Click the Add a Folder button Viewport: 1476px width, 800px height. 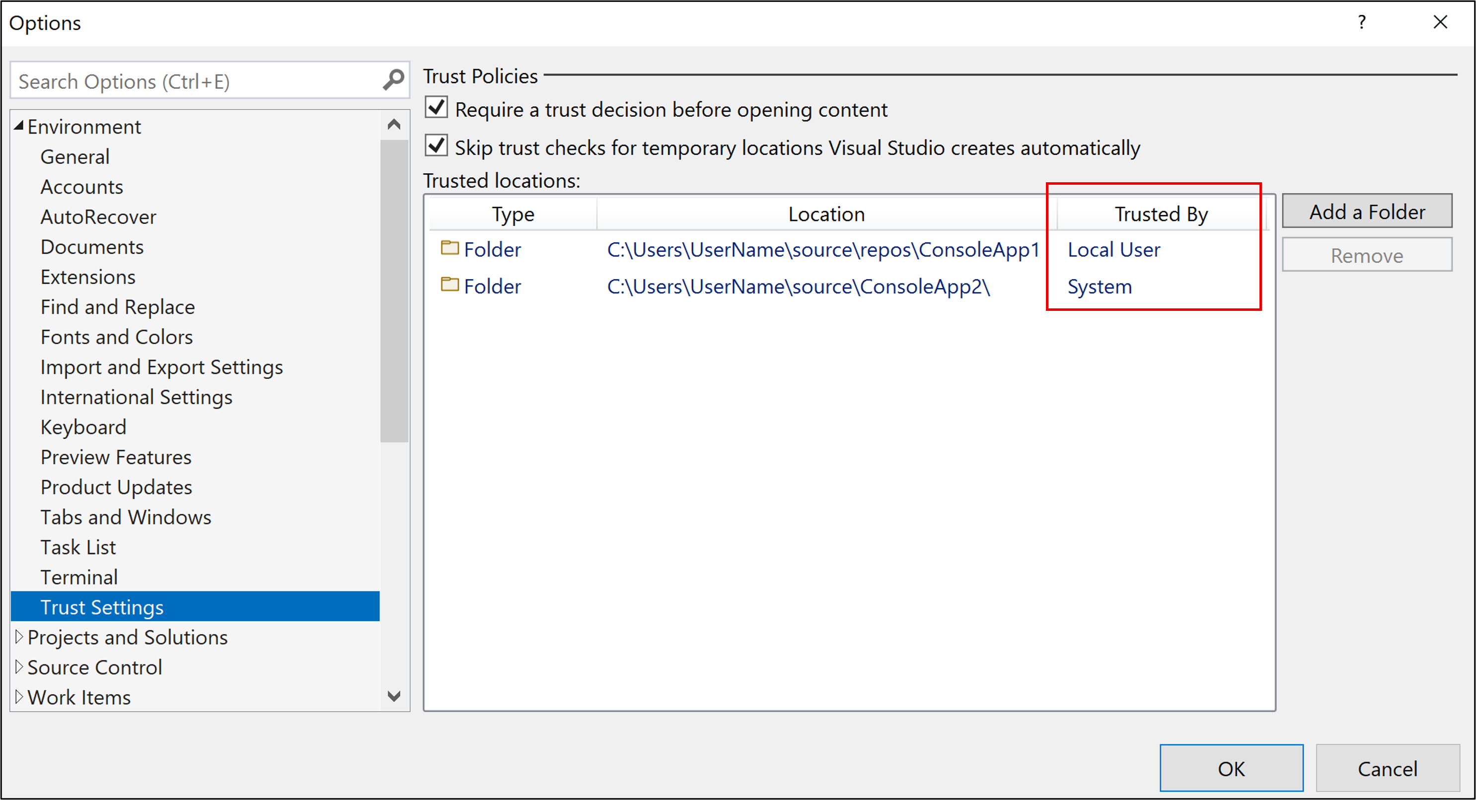coord(1368,211)
